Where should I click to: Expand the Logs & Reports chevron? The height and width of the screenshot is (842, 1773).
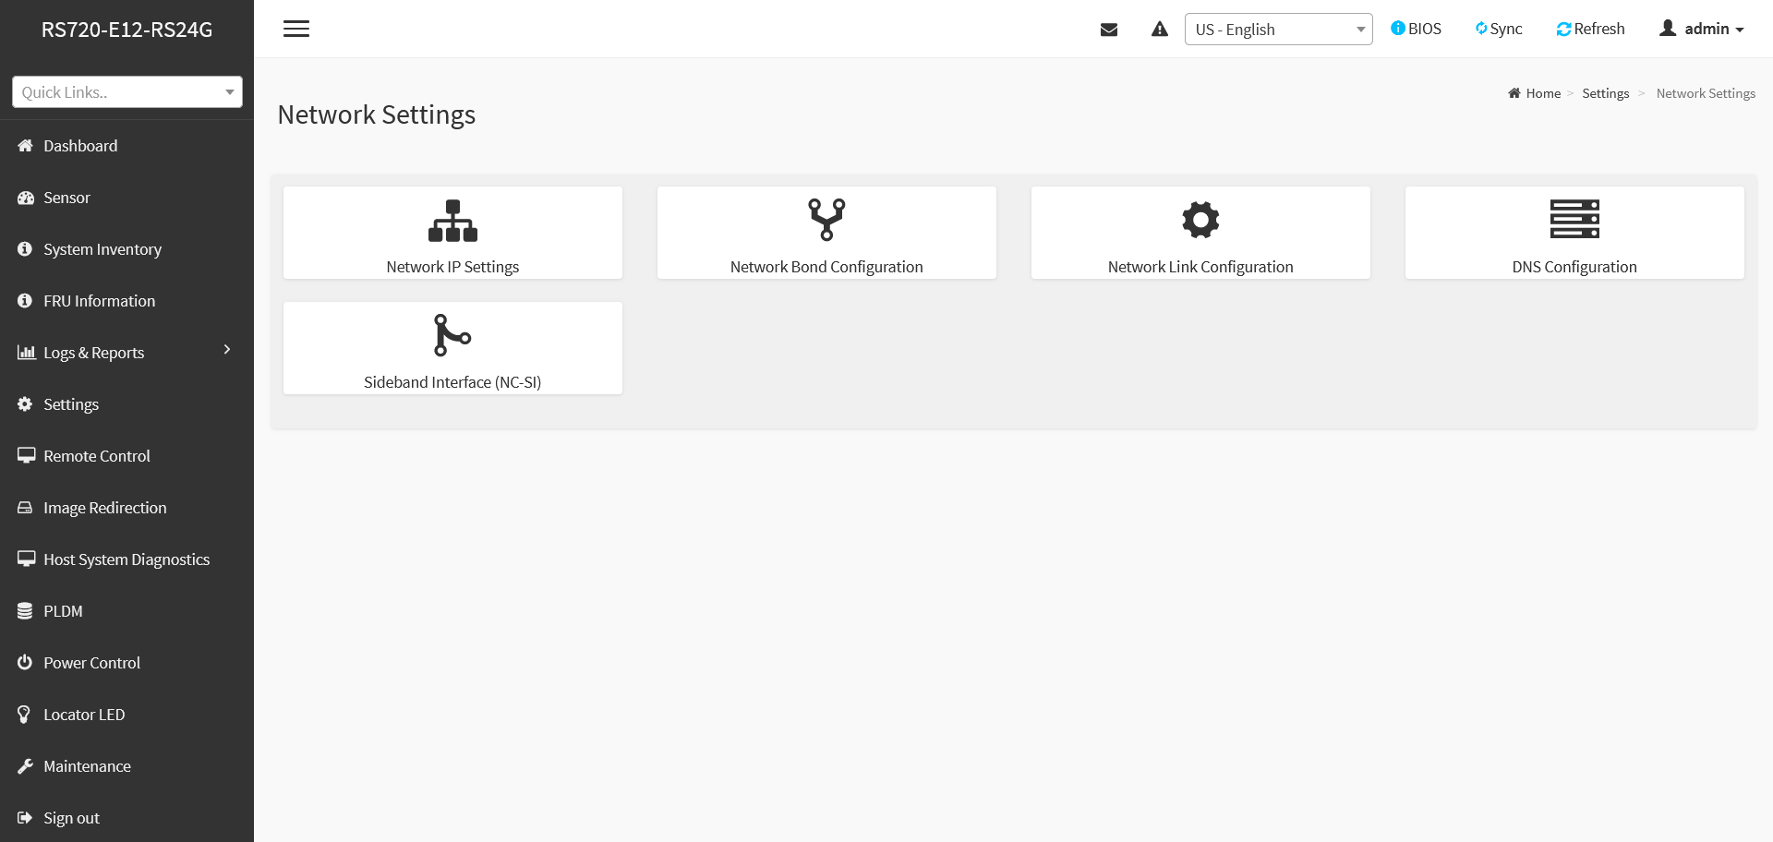(x=227, y=349)
